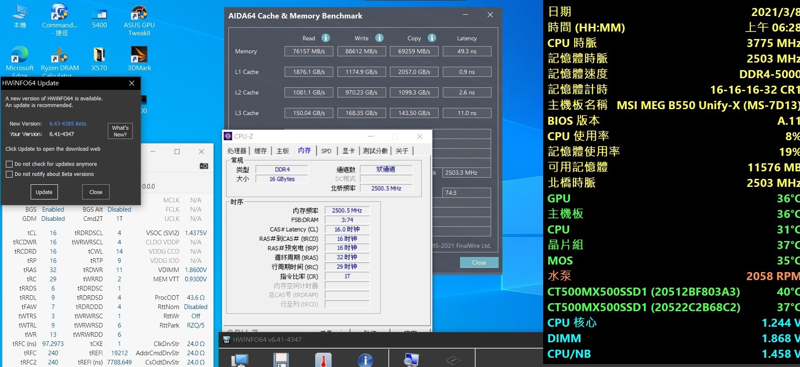Screen dimensions: 800x367
Task: Click HWiNFO64 Save Report floppy icon
Action: [x=281, y=360]
